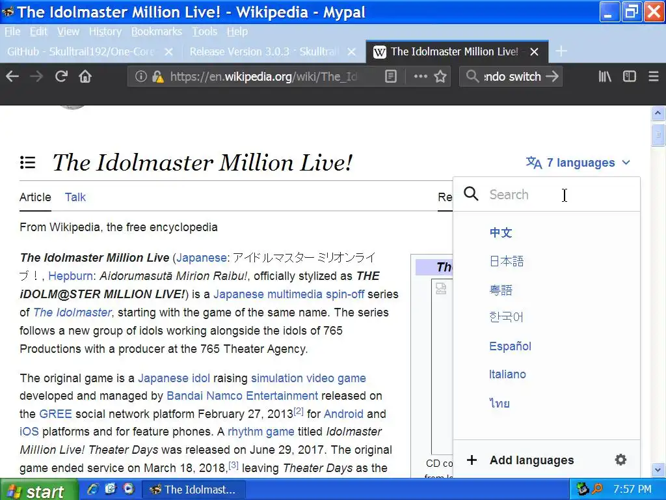This screenshot has width=666, height=500.
Task: Open Windows Media Player quick launch icon
Action: [129, 489]
